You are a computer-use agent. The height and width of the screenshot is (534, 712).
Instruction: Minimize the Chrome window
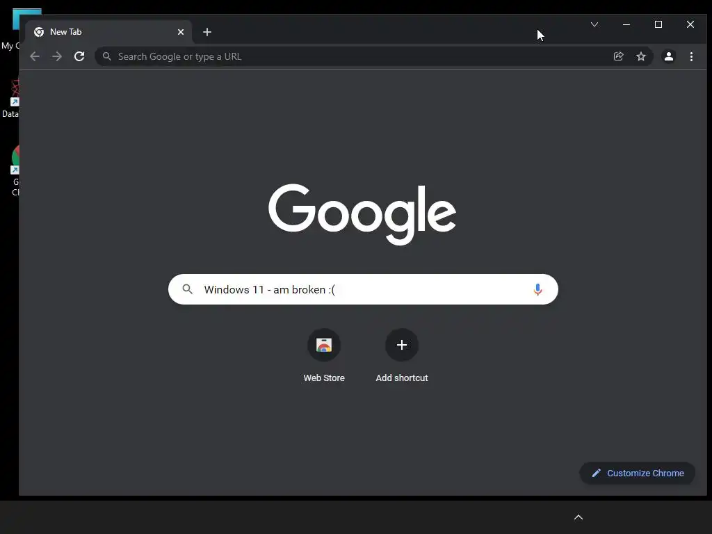tap(626, 24)
